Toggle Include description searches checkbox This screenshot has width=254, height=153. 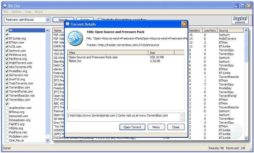pos(100,20)
